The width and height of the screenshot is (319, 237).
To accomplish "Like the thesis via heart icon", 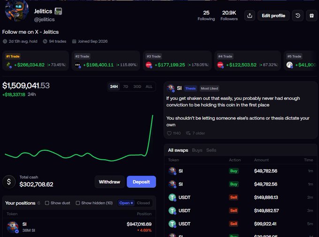I will 169,133.
